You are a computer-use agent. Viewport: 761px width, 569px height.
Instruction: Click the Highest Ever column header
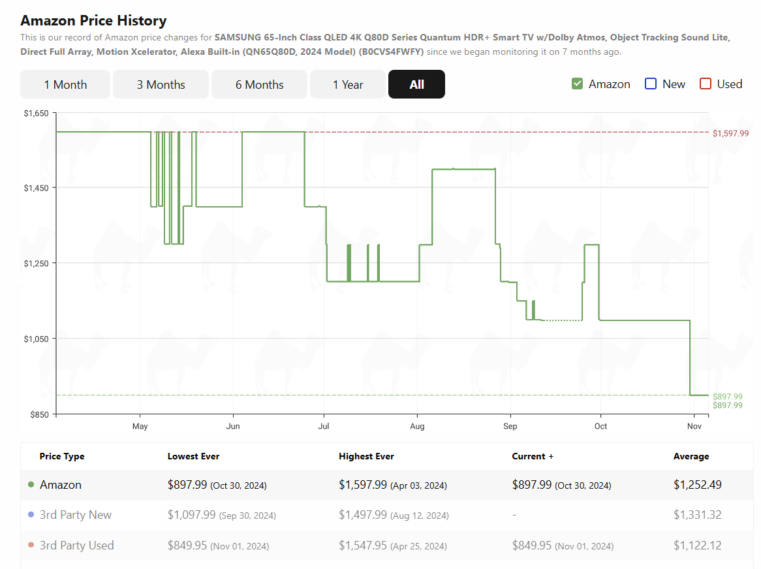[366, 456]
